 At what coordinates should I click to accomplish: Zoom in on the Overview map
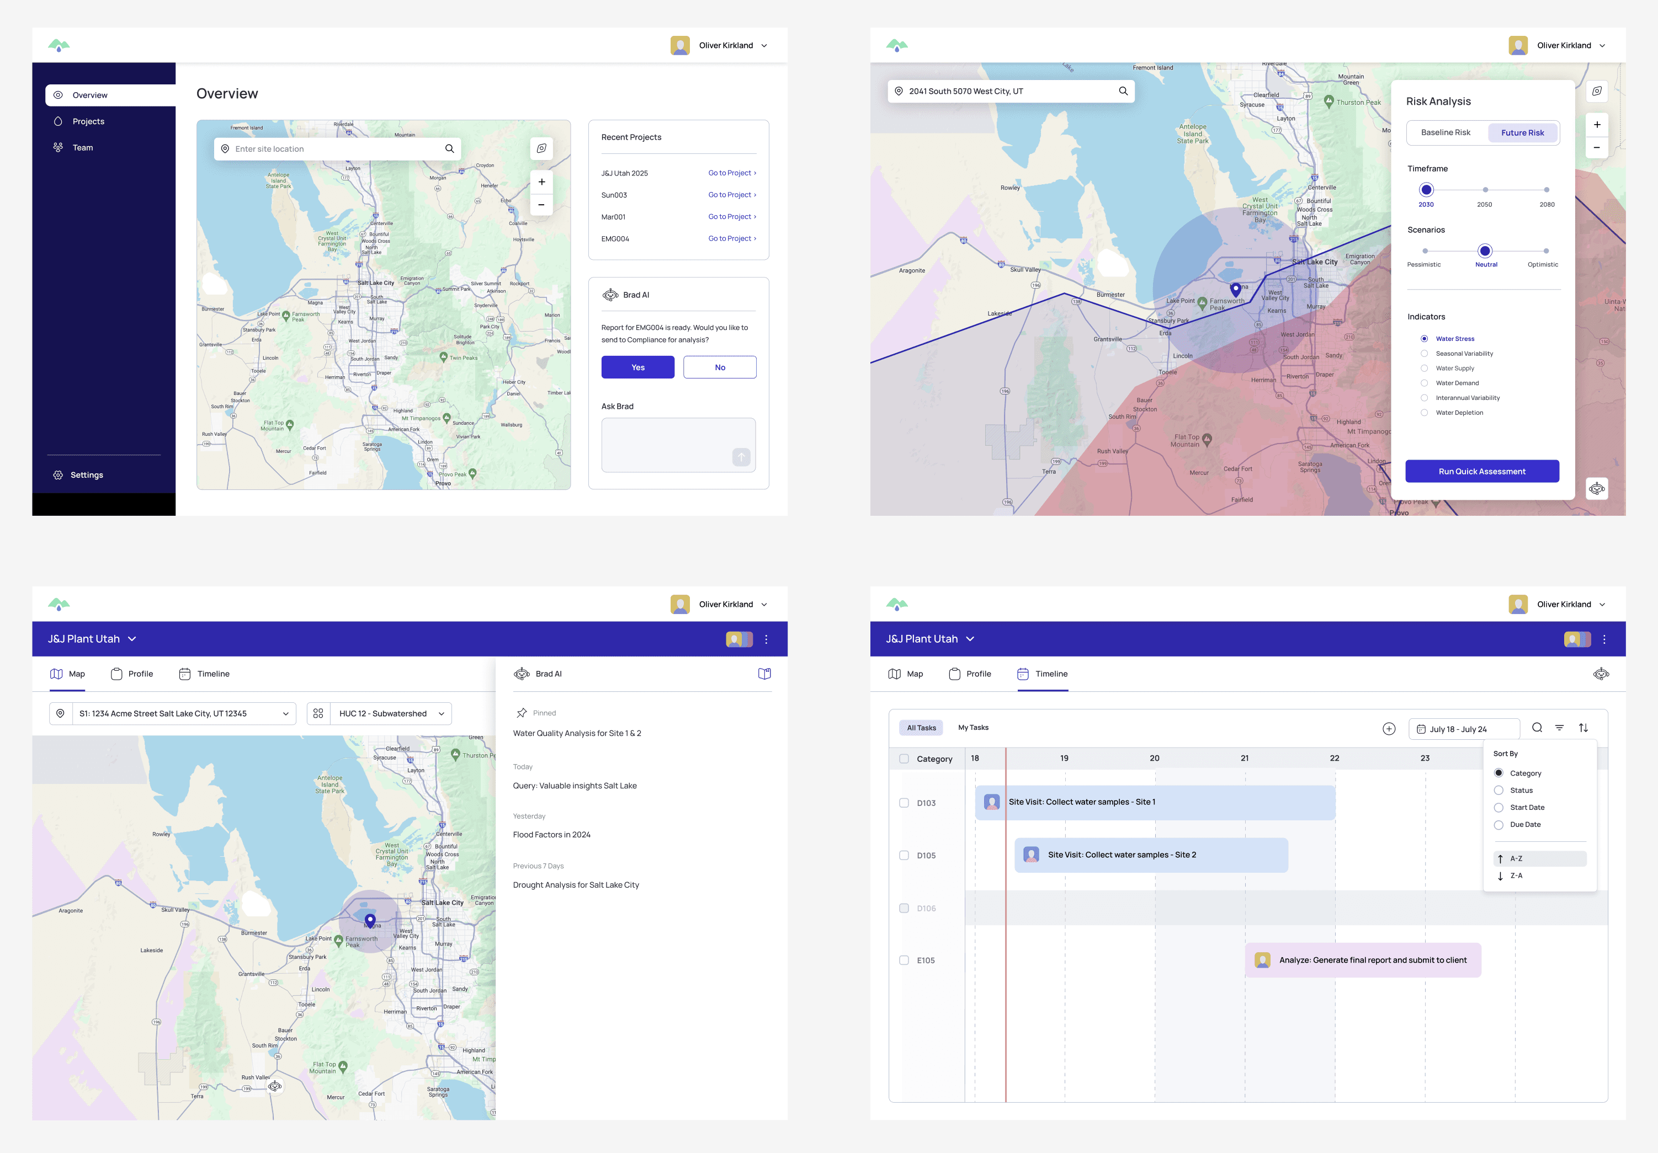(x=541, y=182)
